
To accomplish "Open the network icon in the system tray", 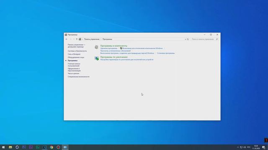I will tap(241, 147).
